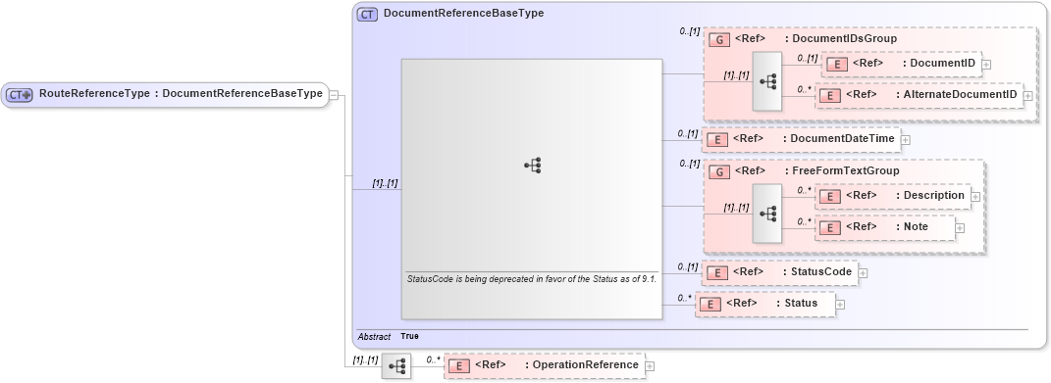The height and width of the screenshot is (383, 1051).
Task: Click the E icon of Status
Action: [x=711, y=304]
